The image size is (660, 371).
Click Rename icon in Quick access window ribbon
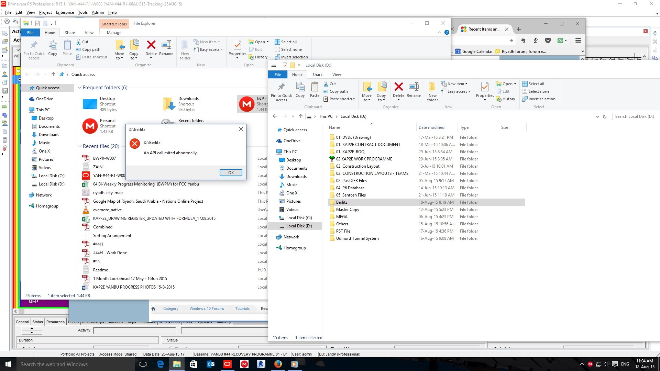point(166,45)
